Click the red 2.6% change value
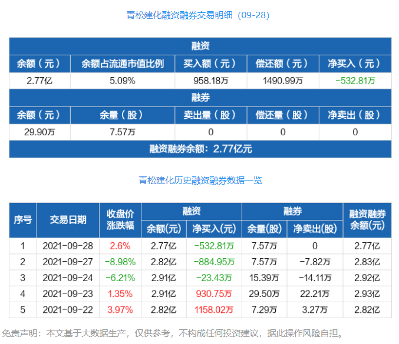Screen dimensions: 399x344 pyautogui.click(x=120, y=246)
